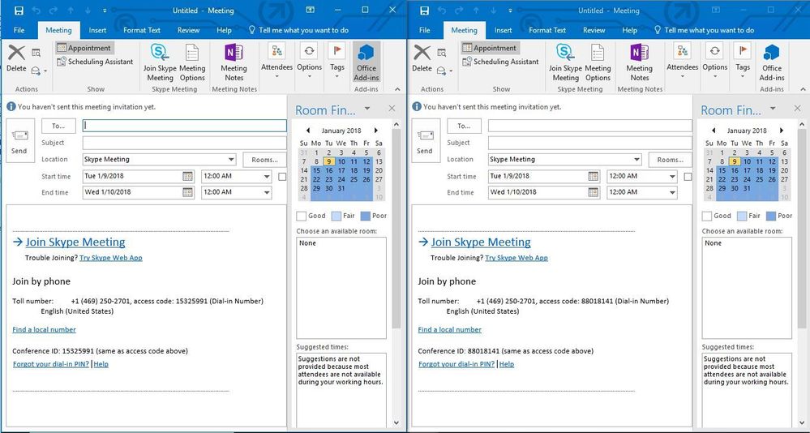Select January 9 in left Room Finder calendar
The image size is (810, 433).
pos(328,161)
